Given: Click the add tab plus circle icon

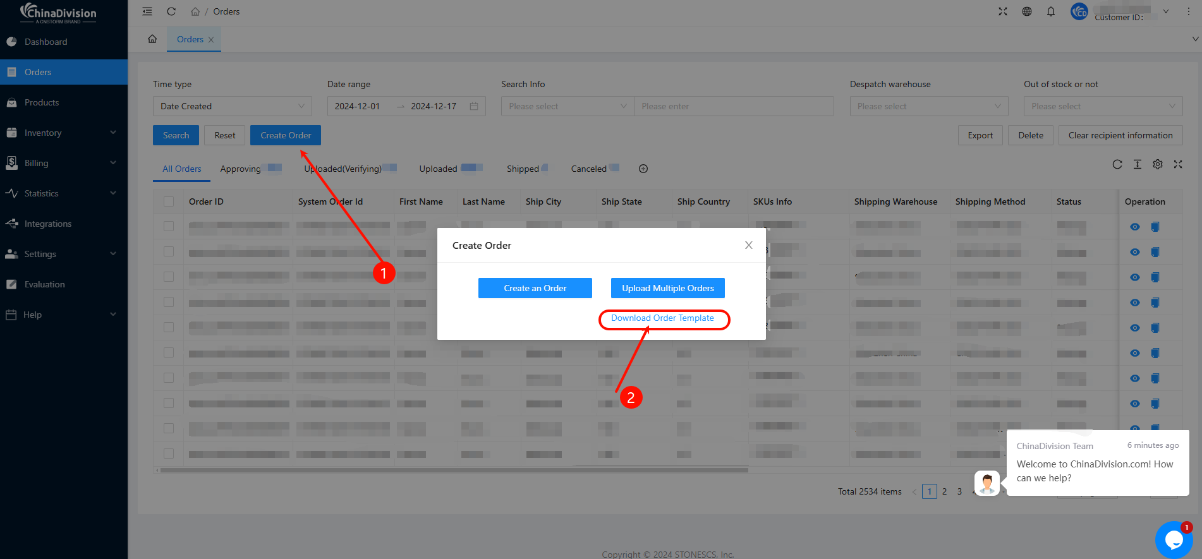Looking at the screenshot, I should [x=643, y=169].
